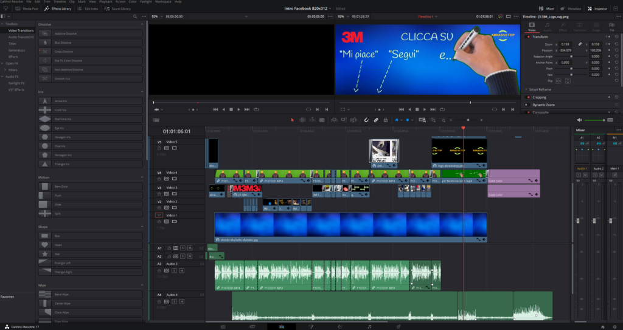The width and height of the screenshot is (623, 330).
Task: Toggle Loop in the source viewer
Action: click(x=256, y=109)
